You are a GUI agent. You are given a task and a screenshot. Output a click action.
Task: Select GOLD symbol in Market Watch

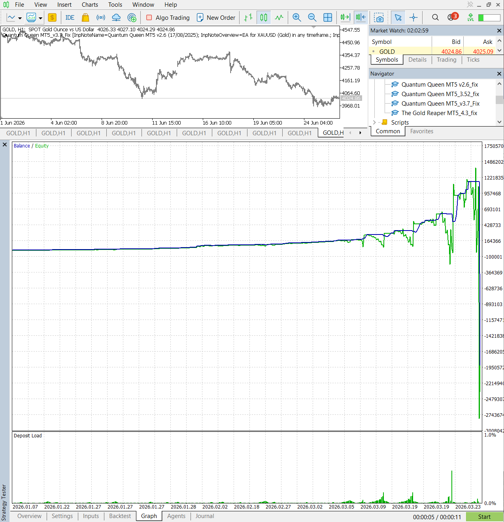pos(387,51)
